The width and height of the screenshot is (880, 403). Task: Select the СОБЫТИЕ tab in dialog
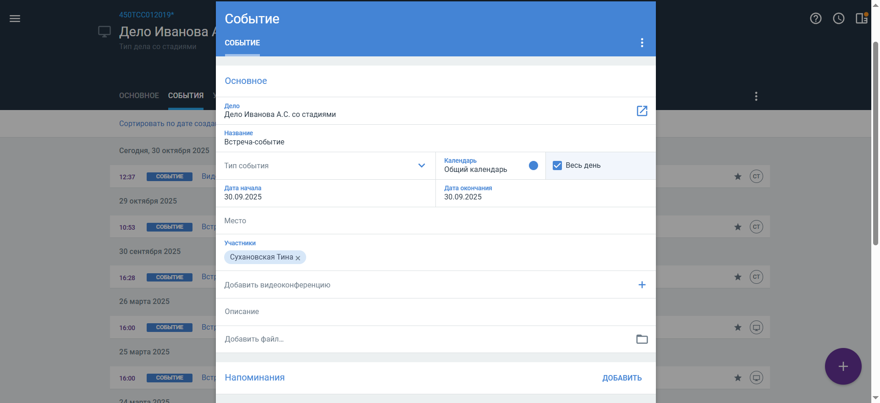point(242,43)
